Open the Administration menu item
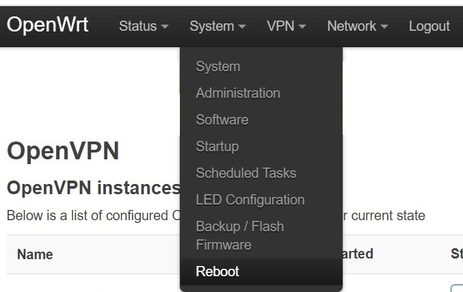 [237, 93]
